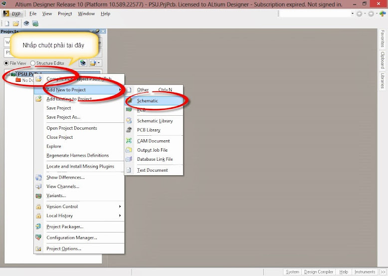Click the System status bar button
The height and width of the screenshot is (276, 388).
pos(292,272)
